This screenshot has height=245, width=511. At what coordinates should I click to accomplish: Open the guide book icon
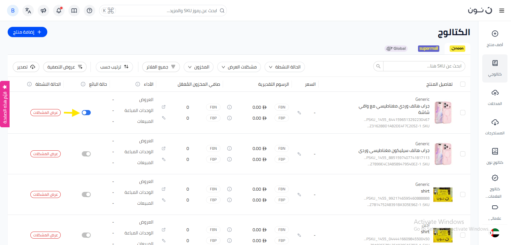point(74,11)
